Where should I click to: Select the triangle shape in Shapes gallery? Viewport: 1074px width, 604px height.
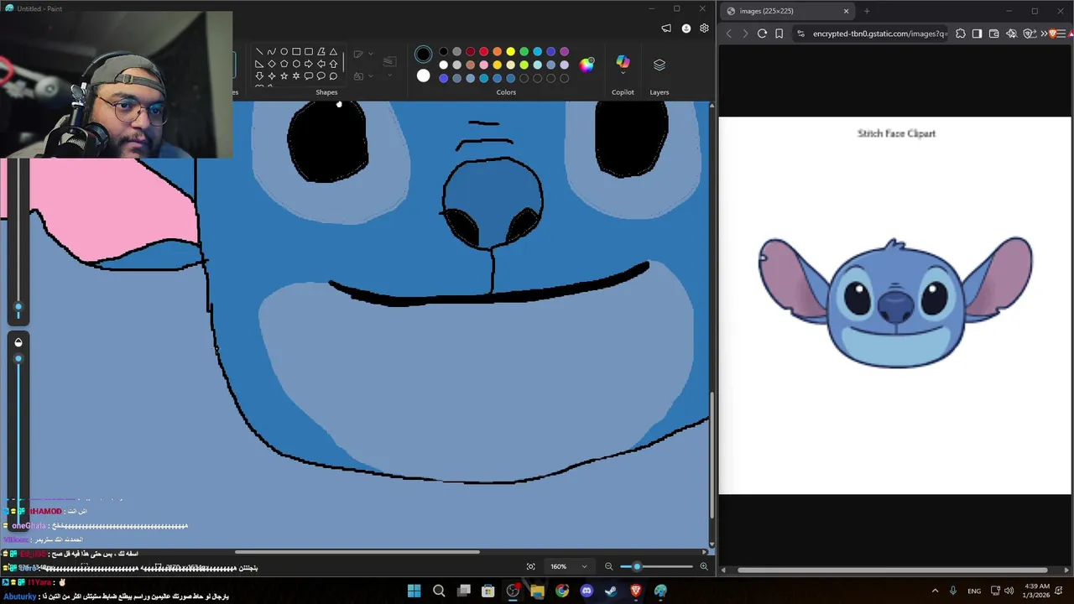coord(333,51)
